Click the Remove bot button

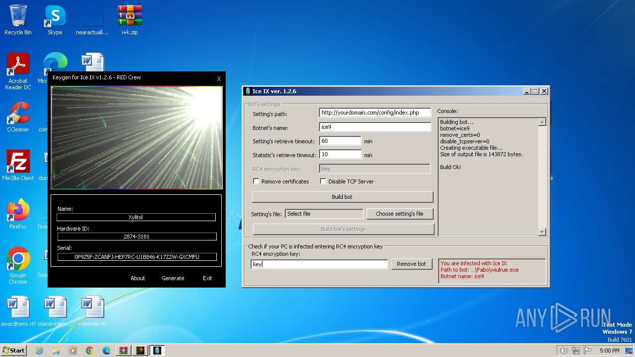point(411,264)
